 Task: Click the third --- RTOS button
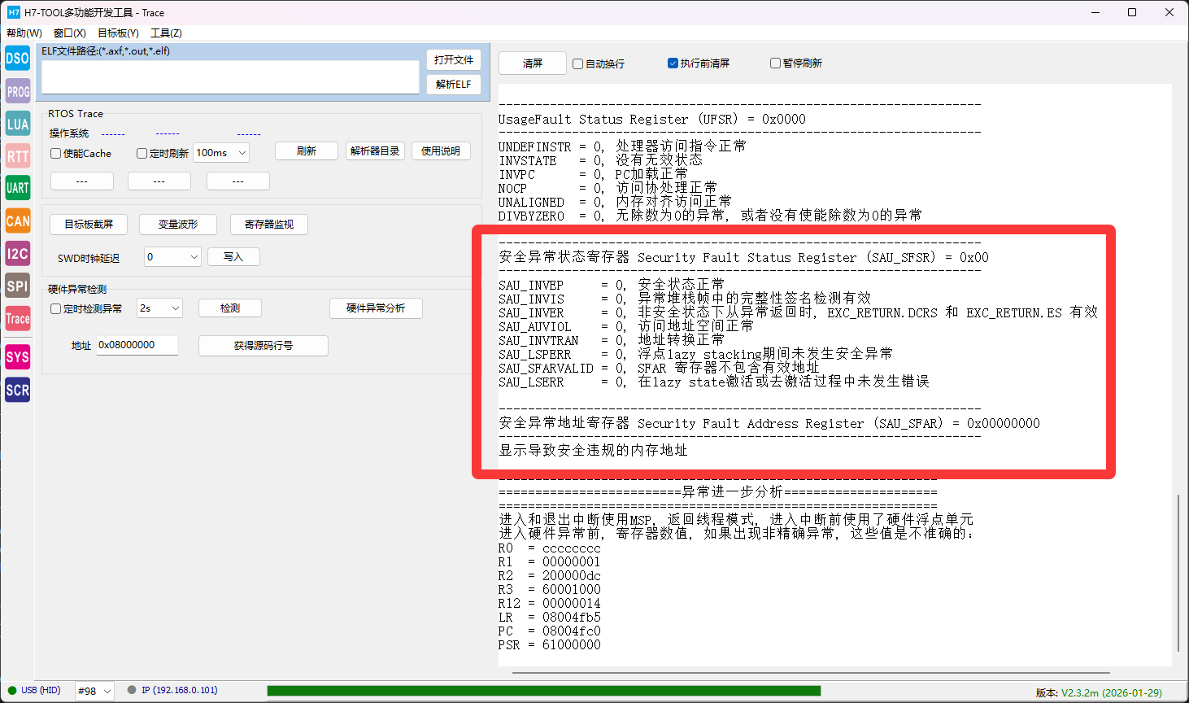coord(238,181)
